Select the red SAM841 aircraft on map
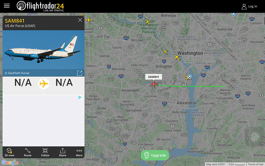The image size is (265, 166). [154, 84]
